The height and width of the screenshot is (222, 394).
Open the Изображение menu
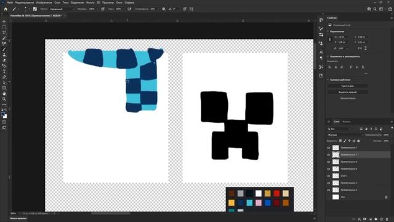click(x=44, y=2)
